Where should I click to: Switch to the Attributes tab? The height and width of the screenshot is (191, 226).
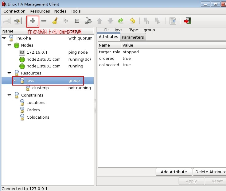[108, 37]
